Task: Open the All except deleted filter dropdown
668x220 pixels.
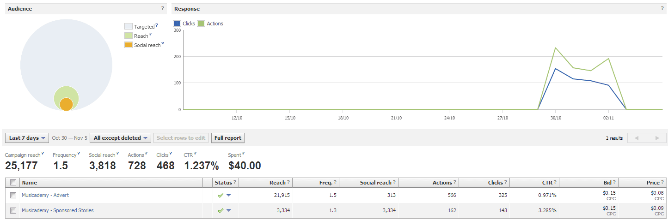Action: click(120, 138)
